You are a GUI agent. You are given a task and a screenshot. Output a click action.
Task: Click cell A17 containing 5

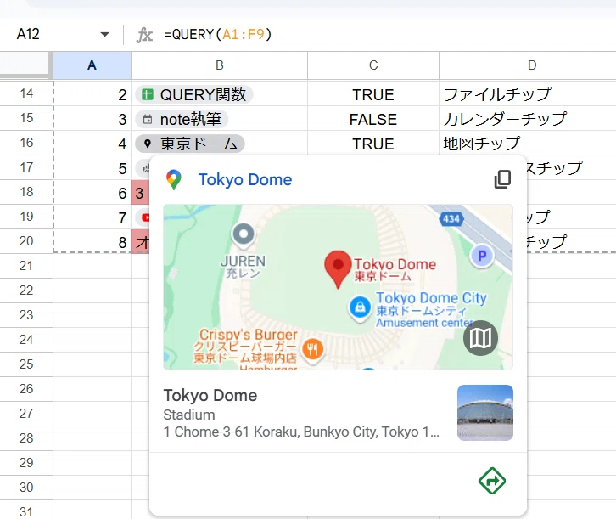point(92,169)
